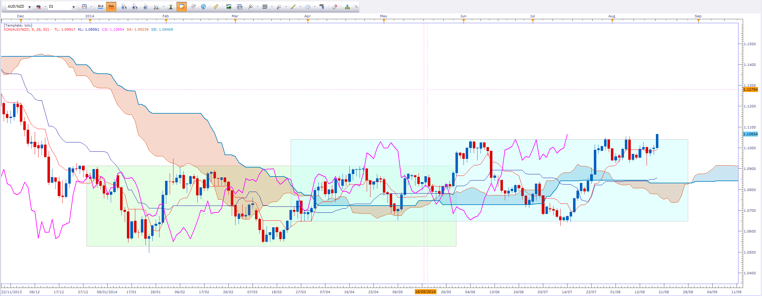Click the [Template: lolo] label
762x296 pixels.
point(18,25)
